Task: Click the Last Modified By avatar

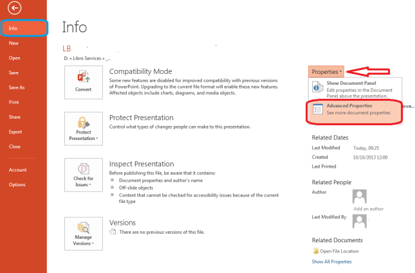Action: click(360, 221)
